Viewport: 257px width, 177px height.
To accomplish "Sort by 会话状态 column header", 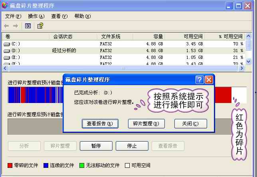I will [73, 37].
